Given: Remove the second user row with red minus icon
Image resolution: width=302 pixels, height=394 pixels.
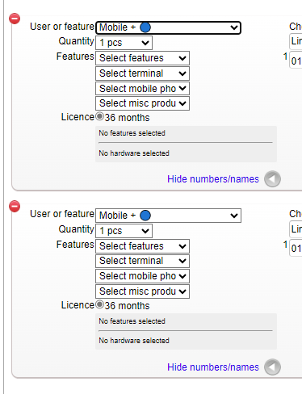Looking at the screenshot, I should [15, 207].
